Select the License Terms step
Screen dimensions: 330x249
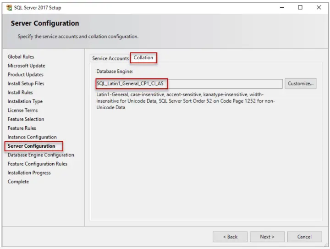pos(23,111)
